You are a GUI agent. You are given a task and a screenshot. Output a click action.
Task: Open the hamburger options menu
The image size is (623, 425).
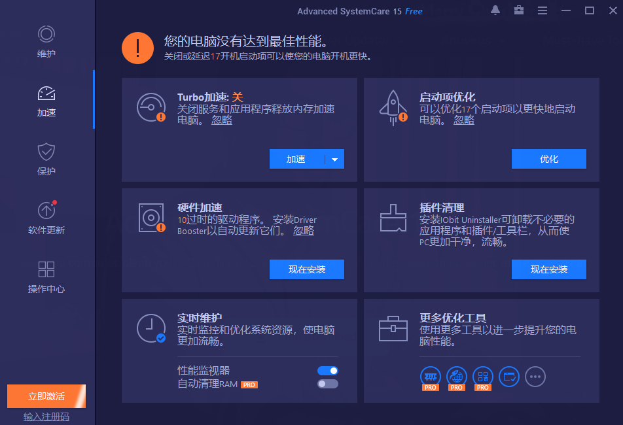point(543,10)
